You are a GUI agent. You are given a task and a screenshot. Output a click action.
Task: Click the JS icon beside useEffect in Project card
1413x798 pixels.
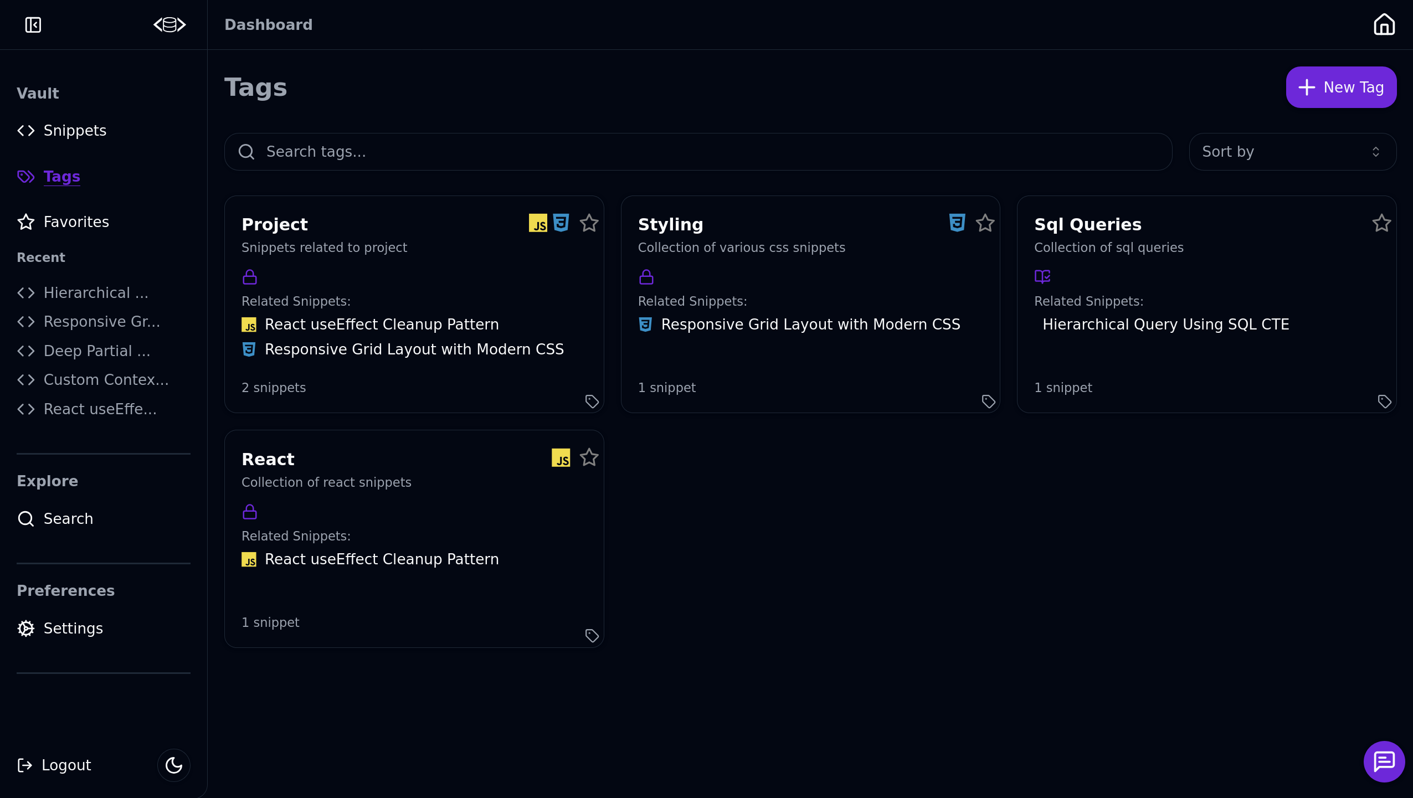[249, 325]
